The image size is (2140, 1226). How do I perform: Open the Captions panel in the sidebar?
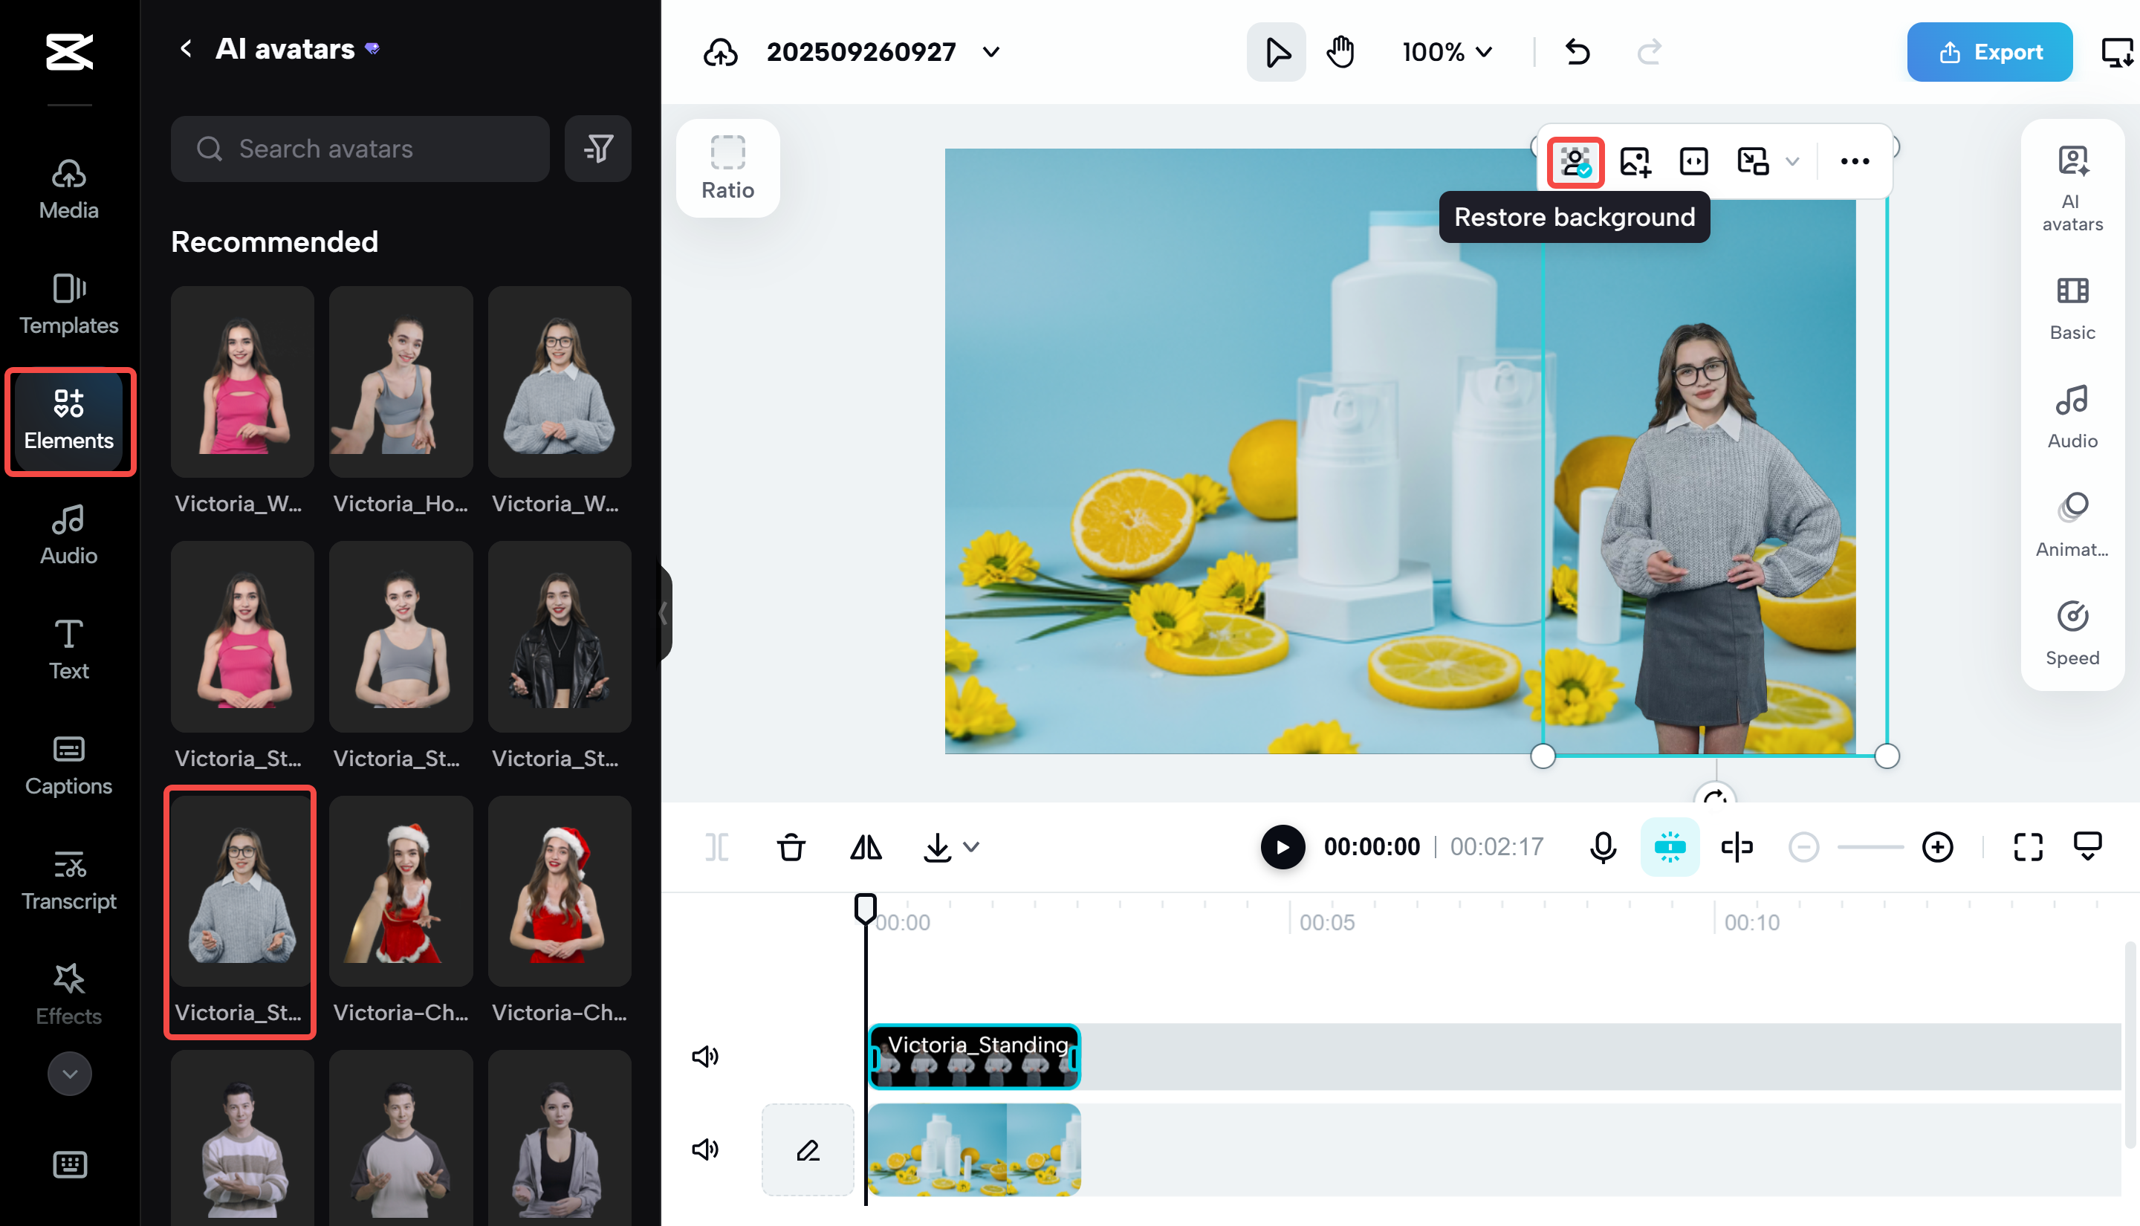click(69, 765)
